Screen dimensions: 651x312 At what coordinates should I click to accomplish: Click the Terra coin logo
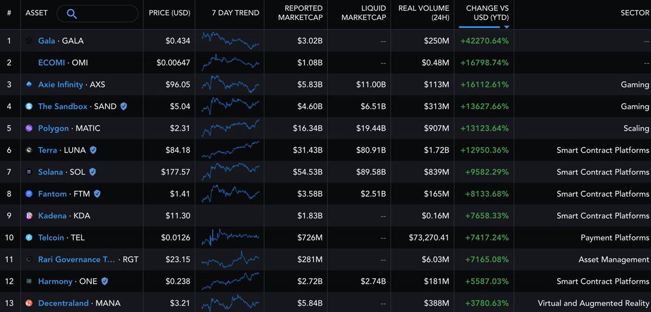click(x=29, y=150)
